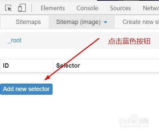
Task: Click the jingyan.baidu.com watermark URL
Action: point(134,126)
